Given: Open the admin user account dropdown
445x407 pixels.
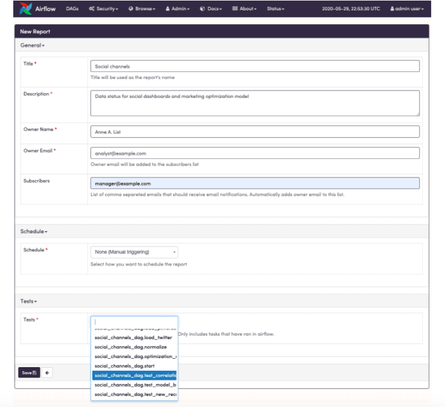Looking at the screenshot, I should point(407,9).
